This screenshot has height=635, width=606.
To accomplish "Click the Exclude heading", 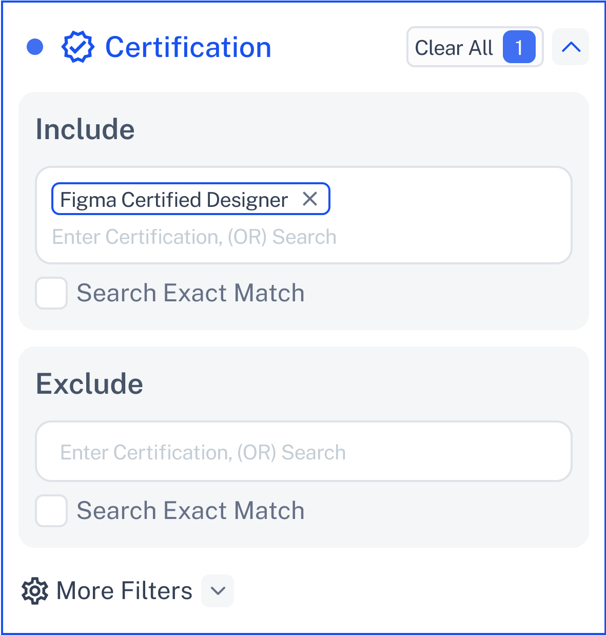I will point(89,383).
